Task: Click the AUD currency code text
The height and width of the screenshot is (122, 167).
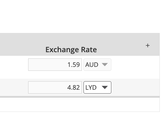Action: point(92,65)
